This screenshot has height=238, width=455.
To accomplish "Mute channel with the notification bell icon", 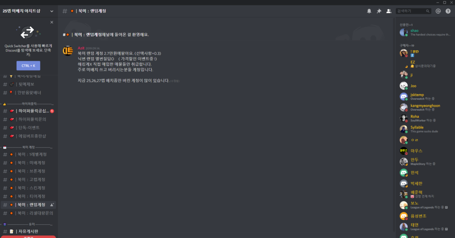I will [369, 11].
